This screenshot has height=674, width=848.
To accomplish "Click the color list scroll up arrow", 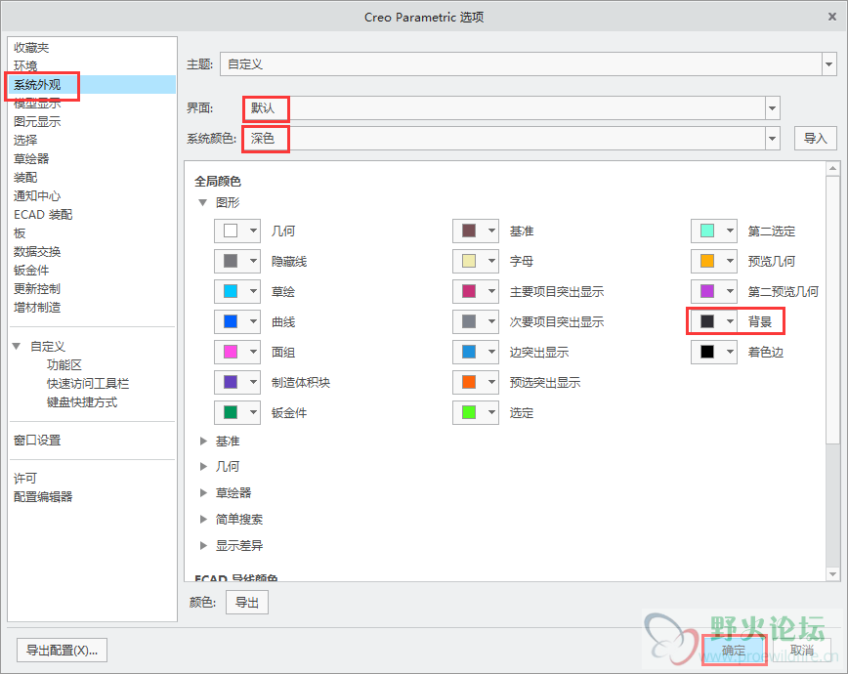I will (832, 168).
